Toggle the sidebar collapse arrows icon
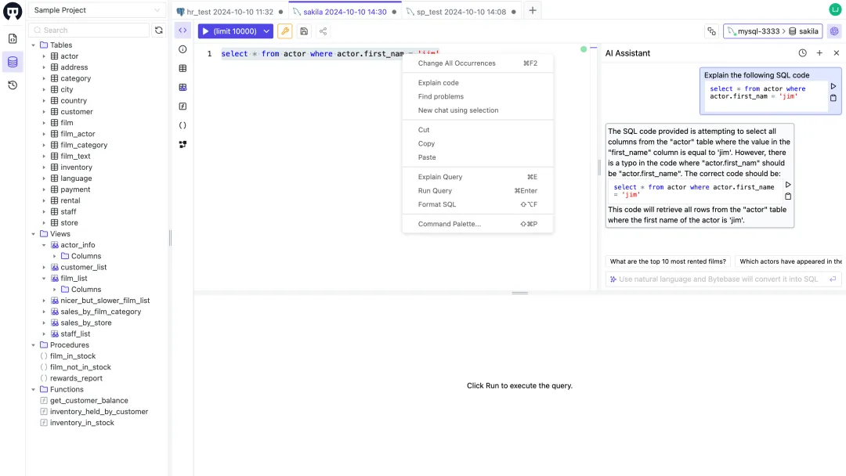846x476 pixels. click(183, 30)
